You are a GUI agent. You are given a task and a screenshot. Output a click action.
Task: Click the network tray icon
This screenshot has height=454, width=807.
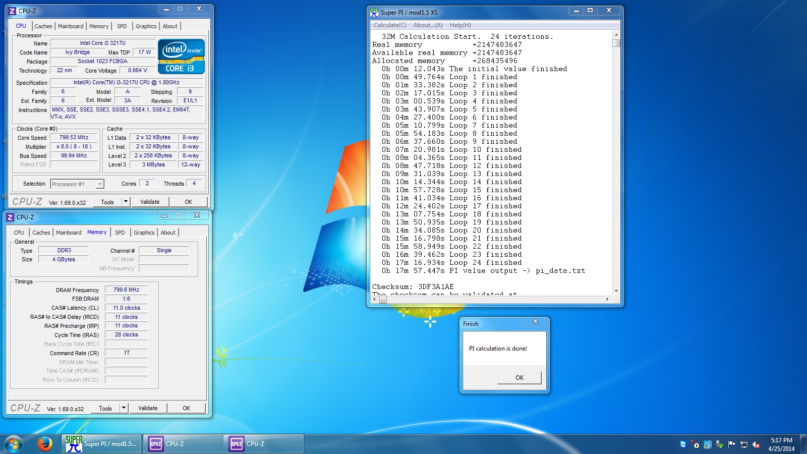[743, 444]
